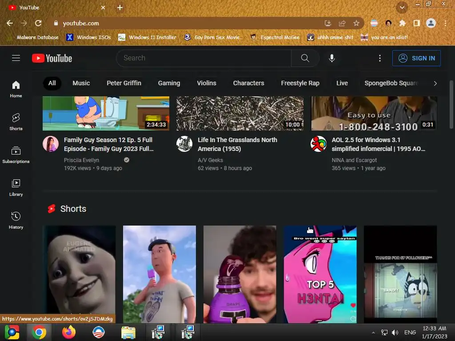Open Library in the sidebar
The height and width of the screenshot is (341, 455).
pyautogui.click(x=16, y=188)
